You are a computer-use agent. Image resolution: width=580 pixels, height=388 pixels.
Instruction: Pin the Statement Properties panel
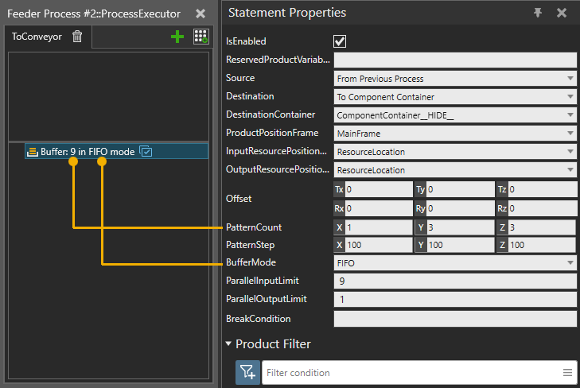(x=539, y=13)
